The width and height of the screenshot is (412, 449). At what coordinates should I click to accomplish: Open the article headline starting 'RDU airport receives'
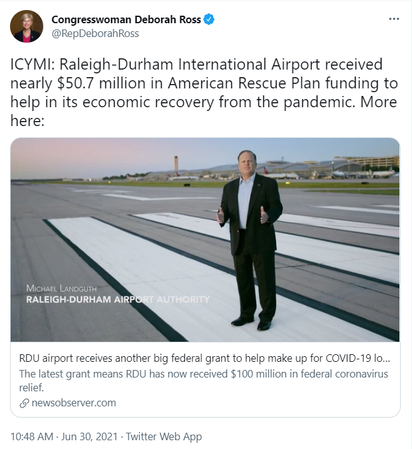[204, 358]
